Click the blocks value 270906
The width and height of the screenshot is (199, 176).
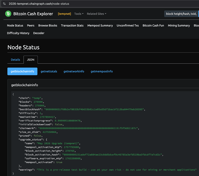(38, 102)
